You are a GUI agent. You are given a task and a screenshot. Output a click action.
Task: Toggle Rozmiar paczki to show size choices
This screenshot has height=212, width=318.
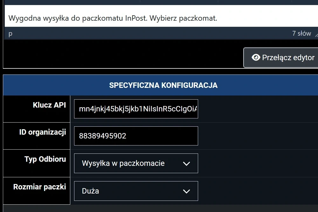pos(136,191)
